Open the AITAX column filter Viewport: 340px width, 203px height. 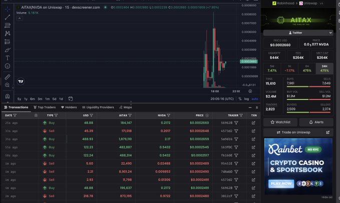(x=130, y=115)
